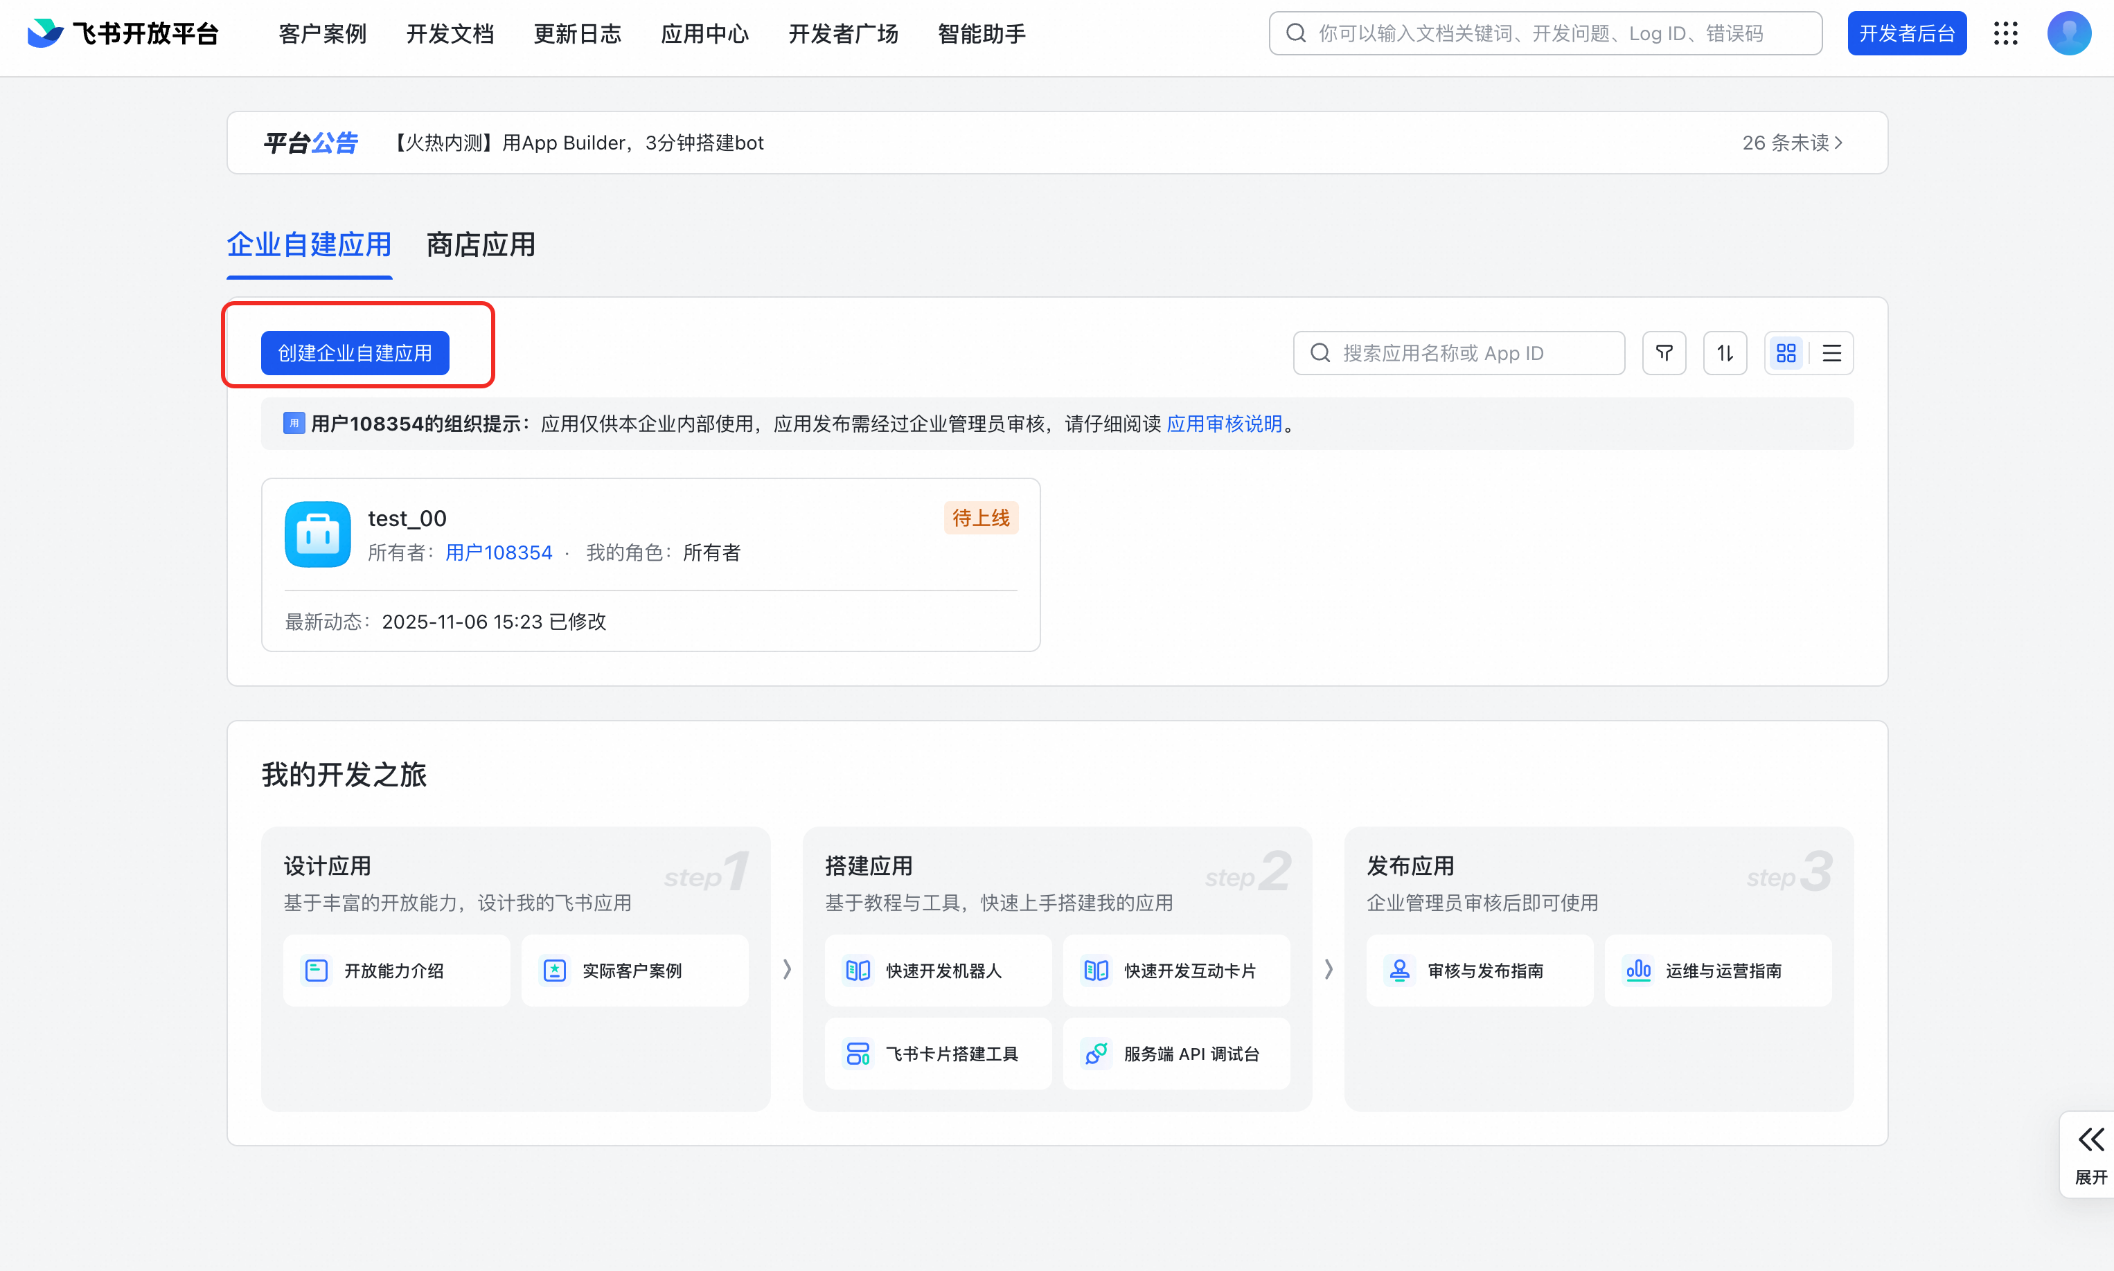
Task: Click the chevron between step 1 and step 2
Action: pos(787,968)
